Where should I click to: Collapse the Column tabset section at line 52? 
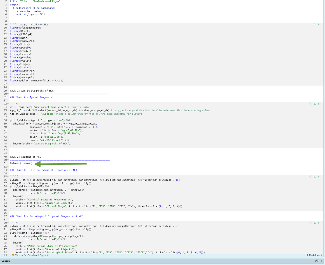8,167
